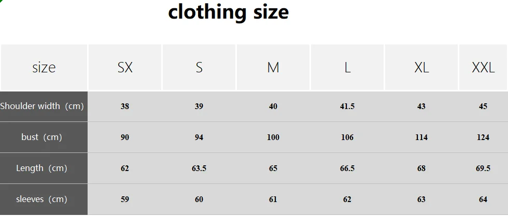The width and height of the screenshot is (508, 216).
Task: Click the bust value 124 for XXL
Action: click(483, 137)
